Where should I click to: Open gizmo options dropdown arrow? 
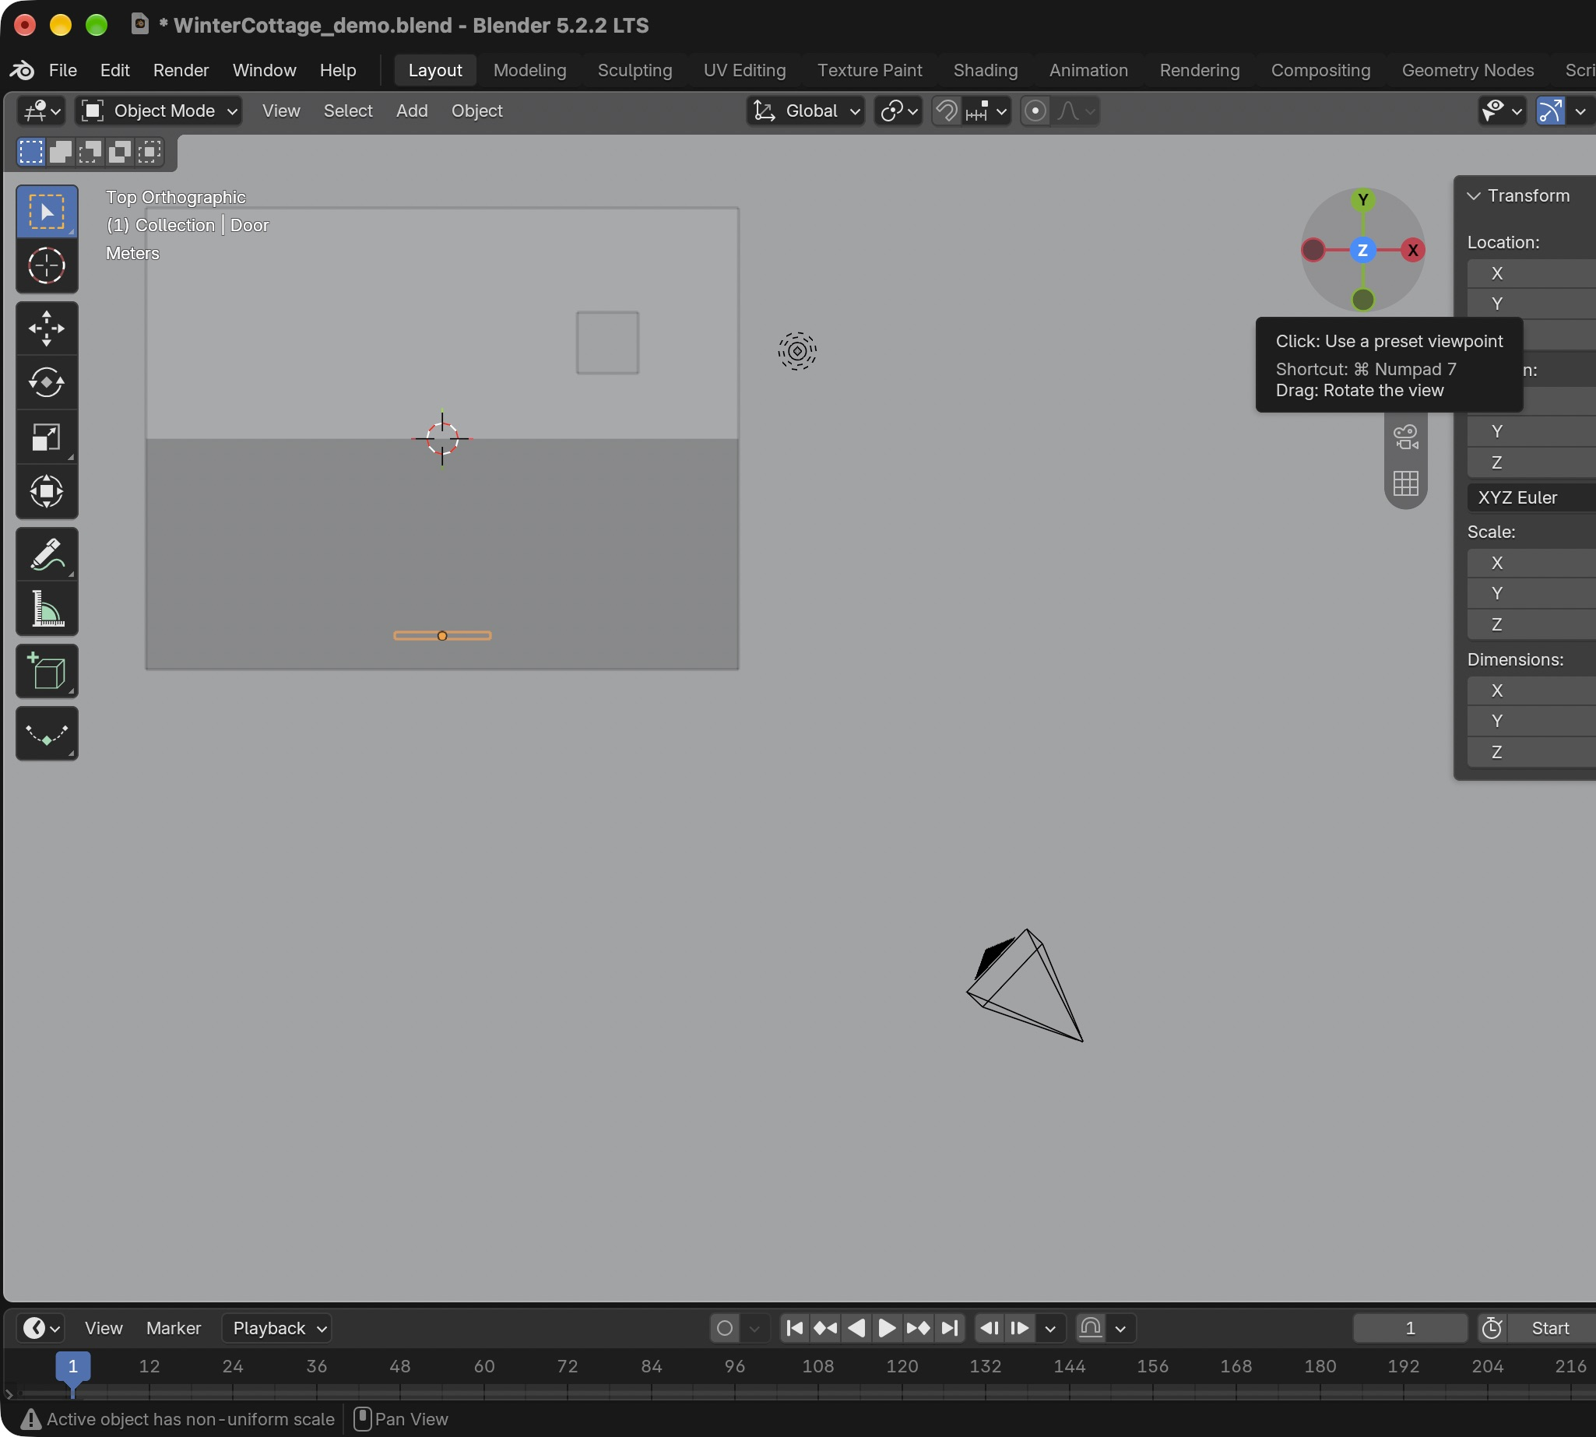(x=1580, y=111)
